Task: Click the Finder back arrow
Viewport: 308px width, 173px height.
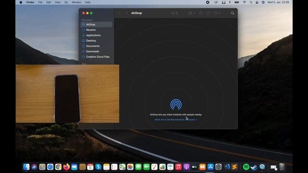Action: [120, 13]
